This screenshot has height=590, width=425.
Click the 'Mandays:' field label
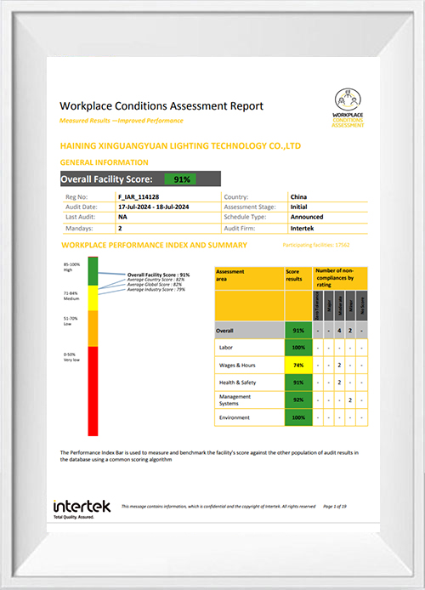tap(79, 229)
